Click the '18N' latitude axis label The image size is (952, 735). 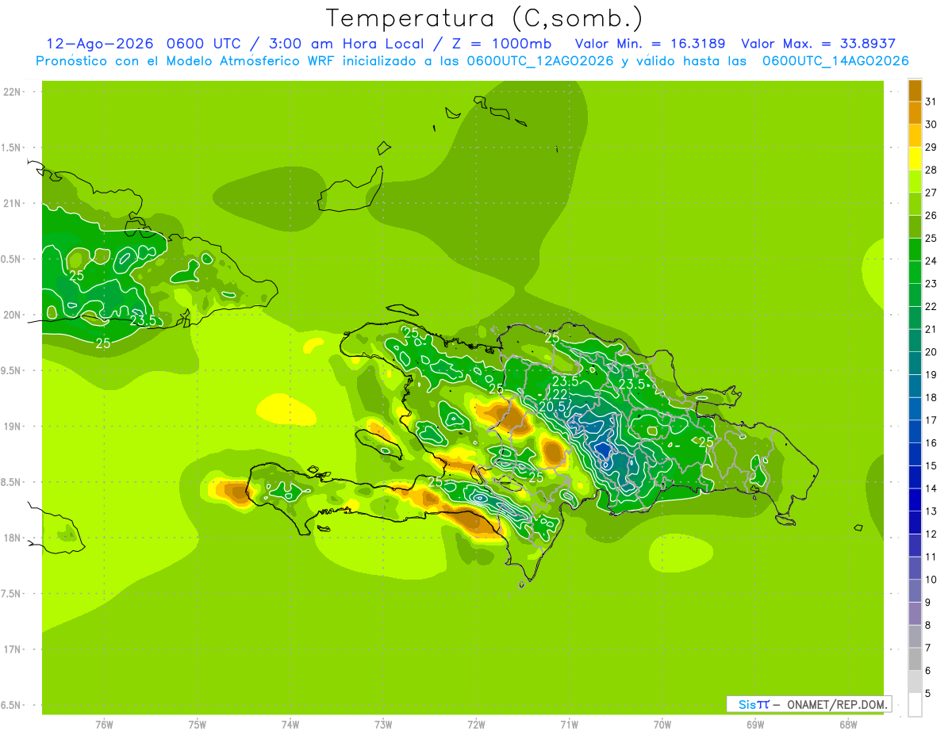point(12,538)
